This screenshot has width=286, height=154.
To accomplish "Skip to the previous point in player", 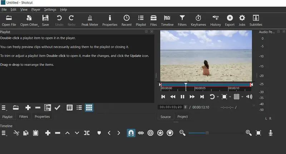I will pos(163,97).
